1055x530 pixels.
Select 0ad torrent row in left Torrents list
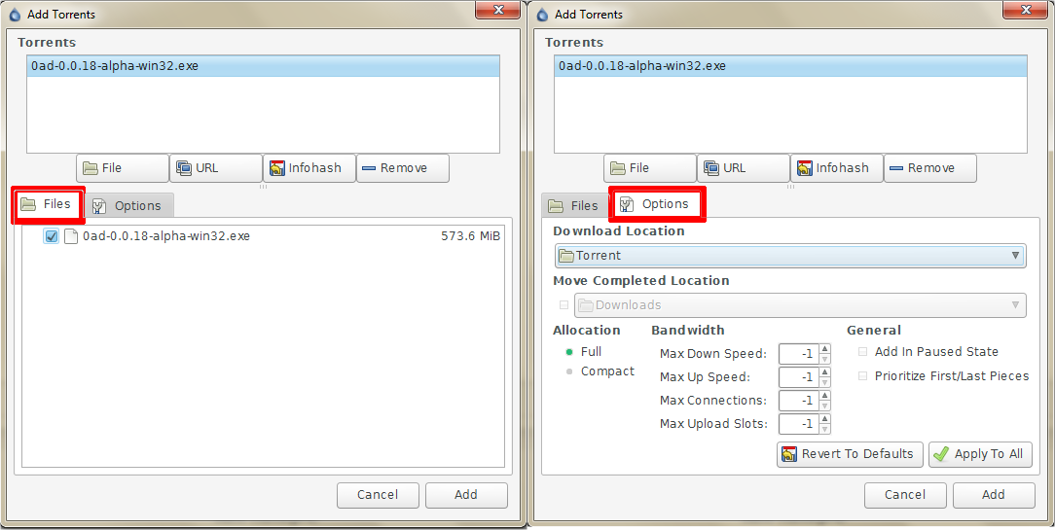pyautogui.click(x=263, y=66)
